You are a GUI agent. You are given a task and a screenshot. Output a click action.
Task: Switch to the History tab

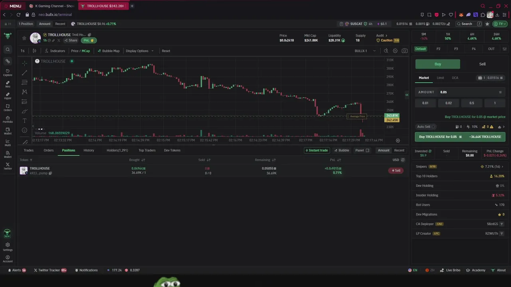click(89, 150)
